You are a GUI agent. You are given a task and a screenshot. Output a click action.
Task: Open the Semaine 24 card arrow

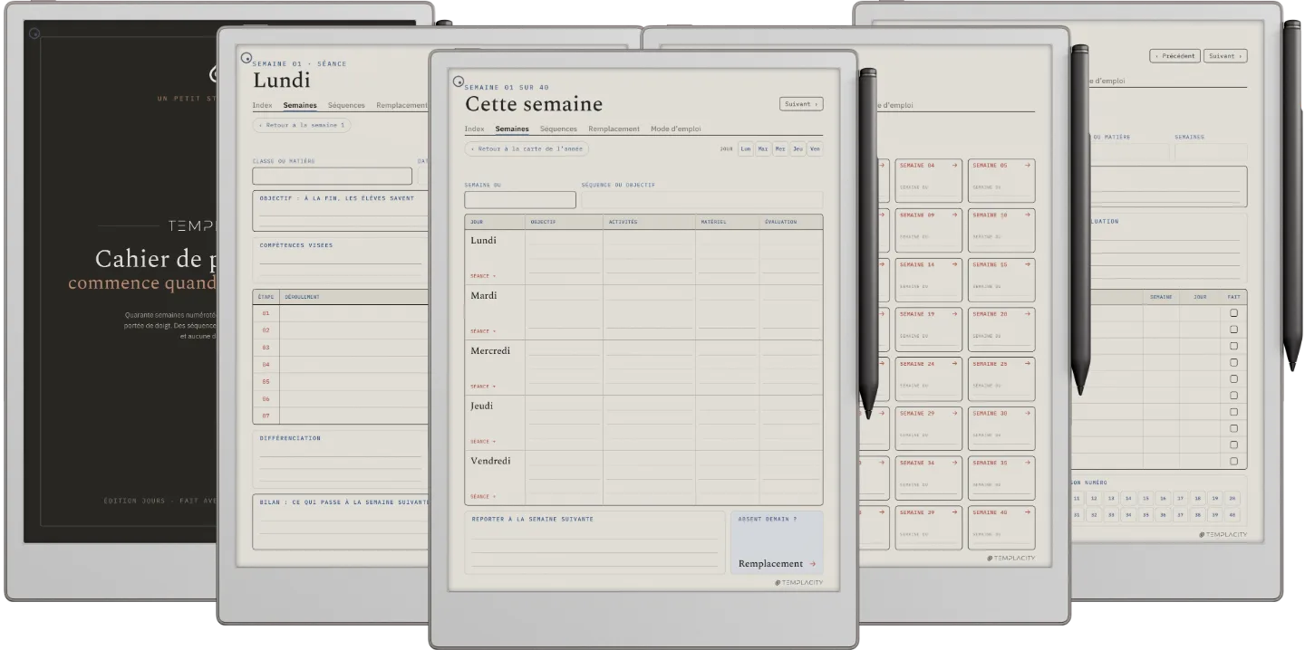point(954,364)
